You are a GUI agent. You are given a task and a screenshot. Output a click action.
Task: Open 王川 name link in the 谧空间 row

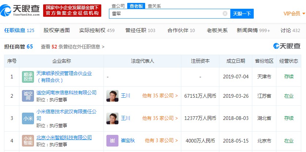(x=125, y=96)
